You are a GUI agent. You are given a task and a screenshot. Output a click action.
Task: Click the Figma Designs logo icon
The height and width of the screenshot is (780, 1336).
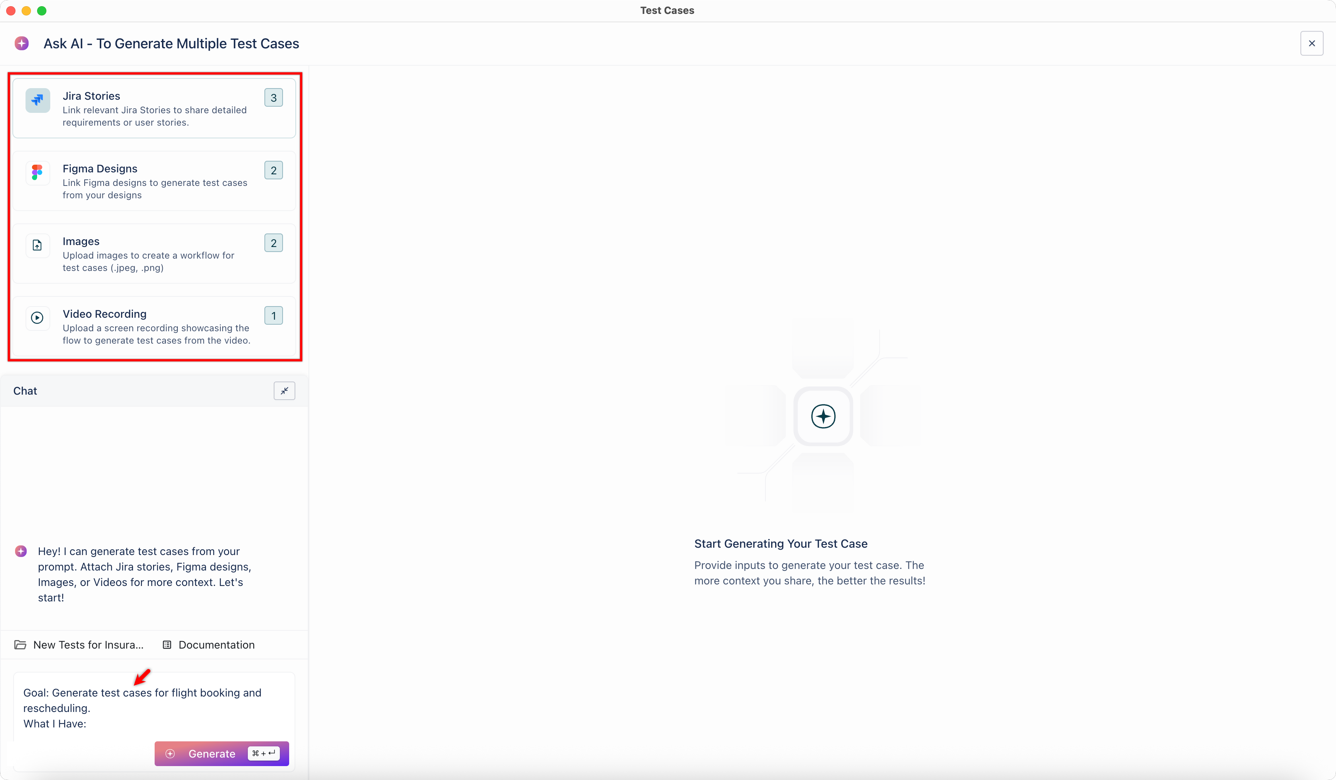tap(37, 172)
